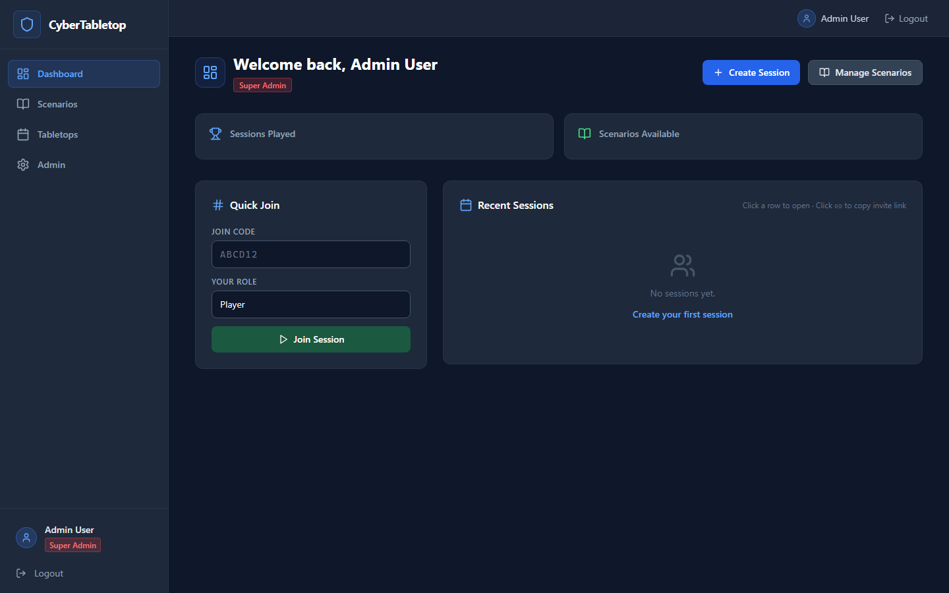Click the Admin gear icon in sidebar
949x593 pixels.
coord(23,165)
